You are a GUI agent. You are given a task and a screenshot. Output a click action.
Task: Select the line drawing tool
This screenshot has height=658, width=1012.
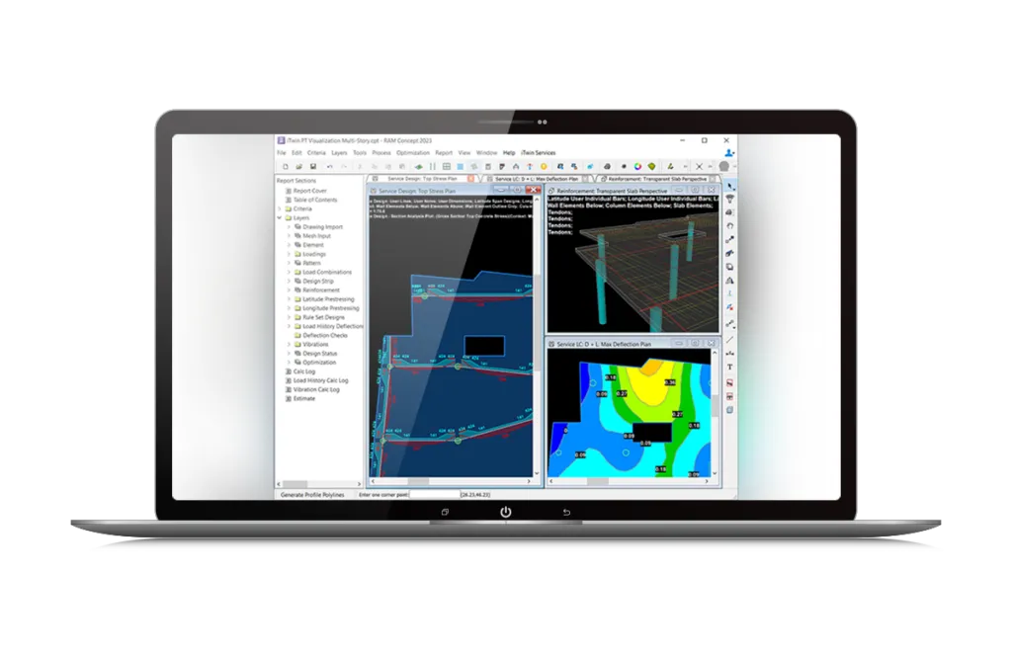730,339
